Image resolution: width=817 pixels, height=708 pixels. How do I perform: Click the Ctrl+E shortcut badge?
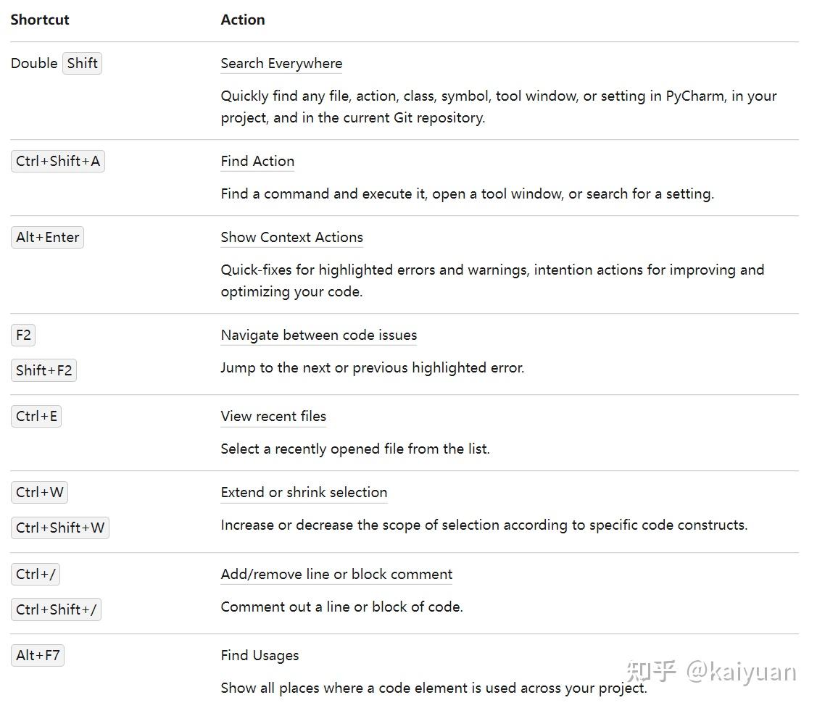(x=36, y=417)
